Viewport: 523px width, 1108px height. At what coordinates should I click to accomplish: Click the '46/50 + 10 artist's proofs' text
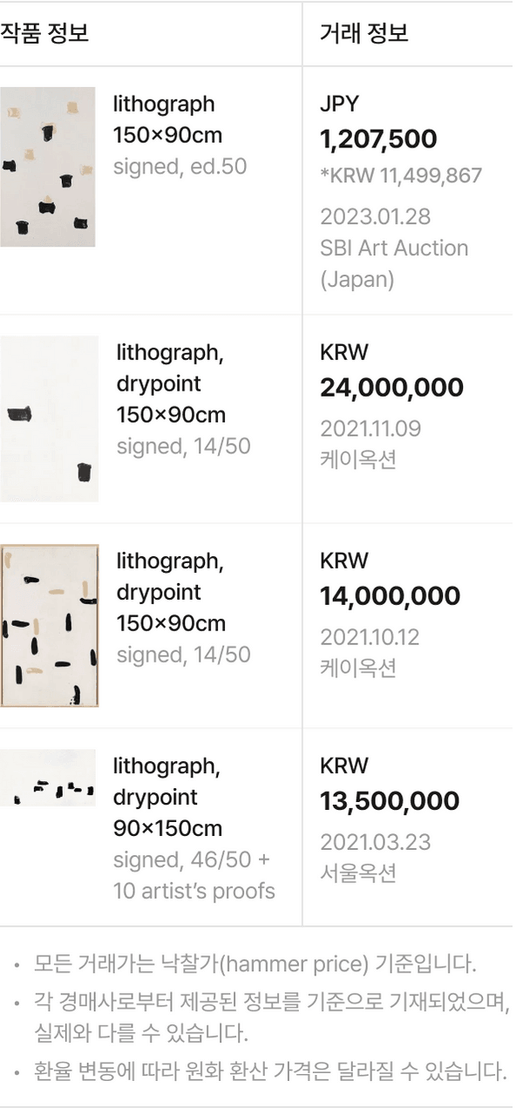[193, 875]
